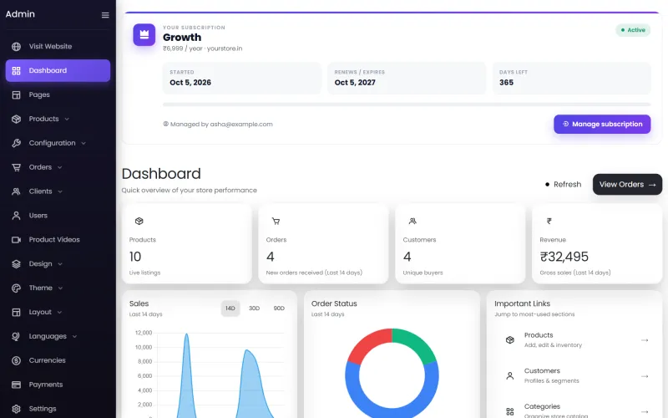Click the Settings gear icon
The height and width of the screenshot is (418, 668).
coord(16,409)
